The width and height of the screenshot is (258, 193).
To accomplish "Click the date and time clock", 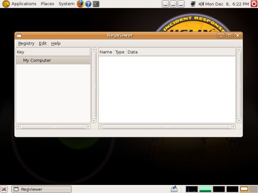I will tap(227, 4).
